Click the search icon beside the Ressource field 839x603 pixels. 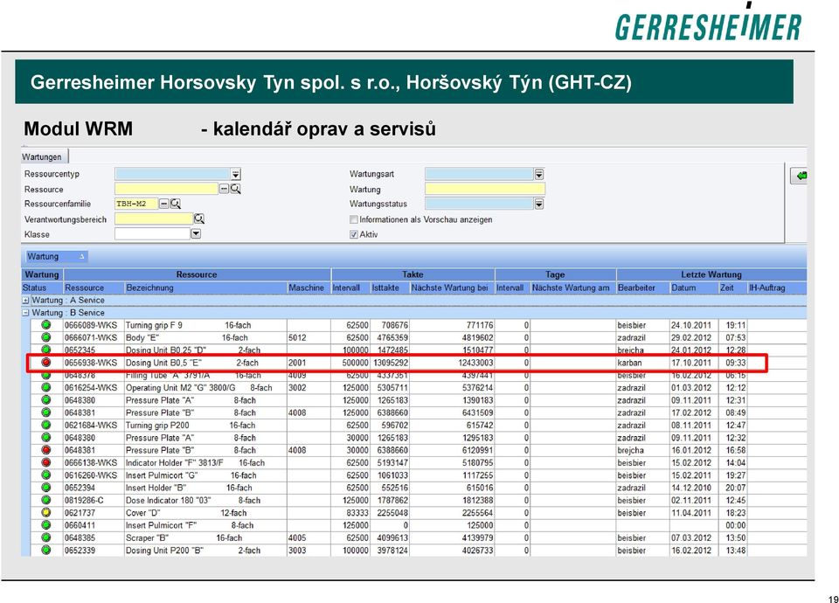click(235, 189)
